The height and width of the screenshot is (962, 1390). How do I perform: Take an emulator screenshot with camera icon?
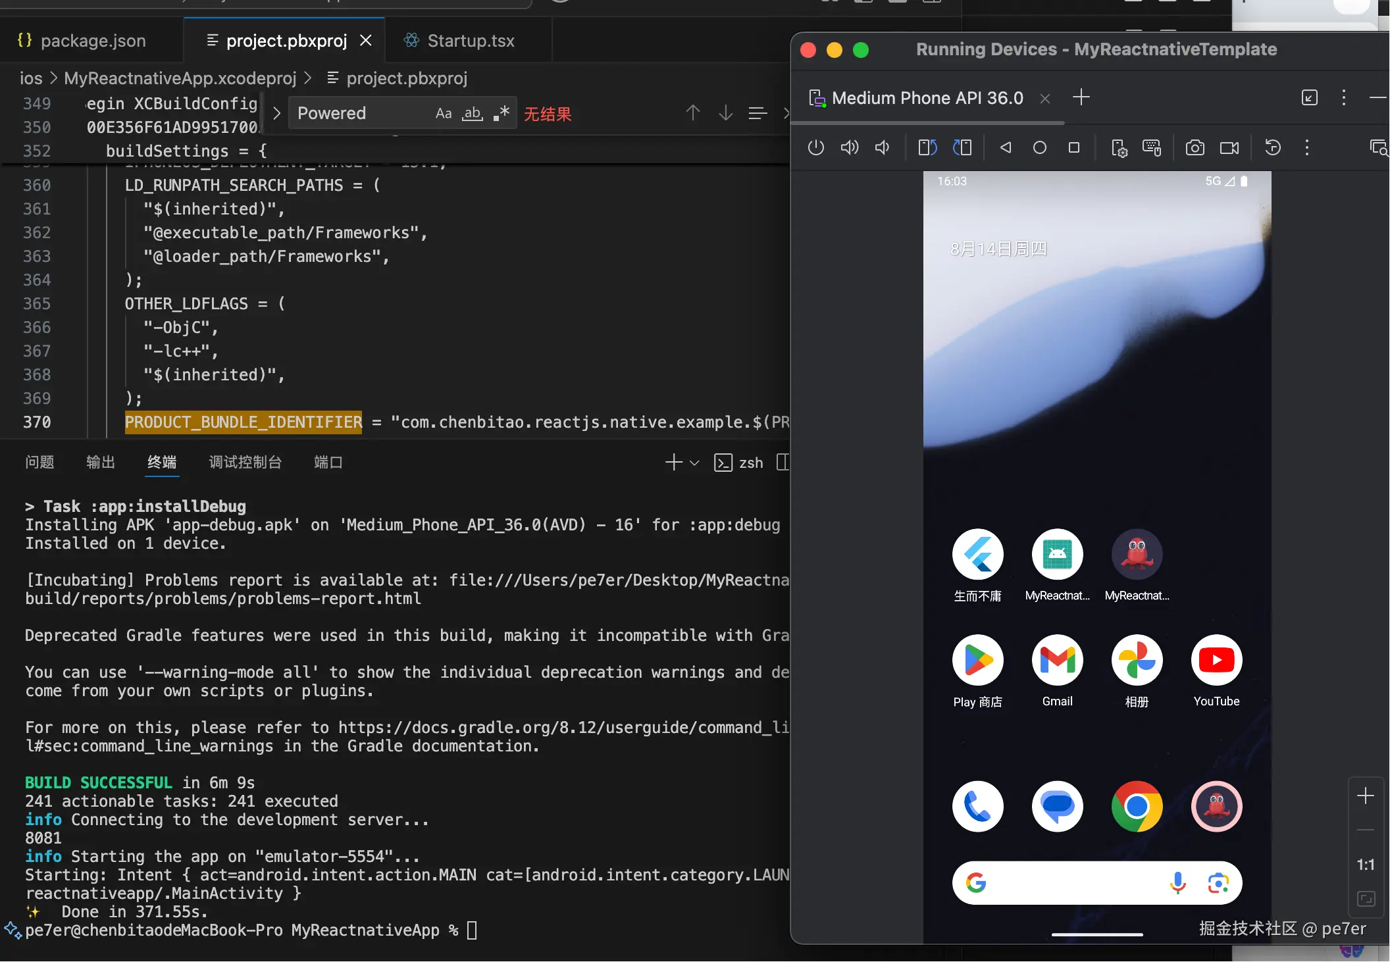click(1195, 147)
